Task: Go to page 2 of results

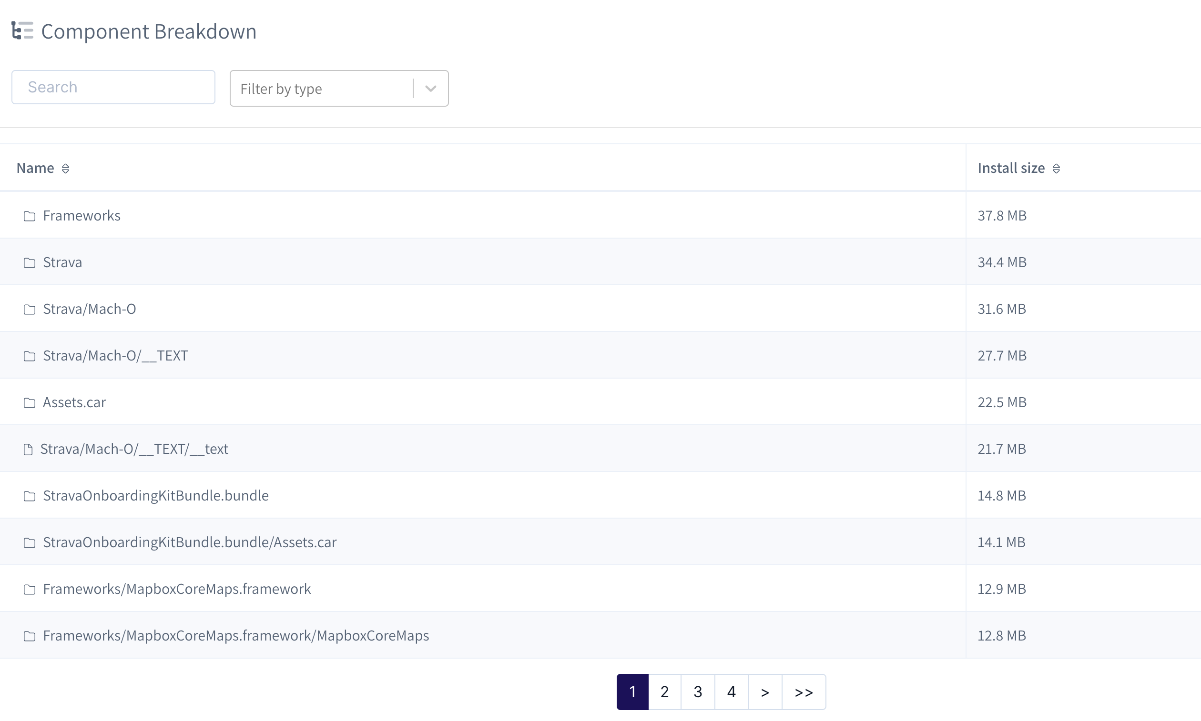Action: tap(664, 692)
